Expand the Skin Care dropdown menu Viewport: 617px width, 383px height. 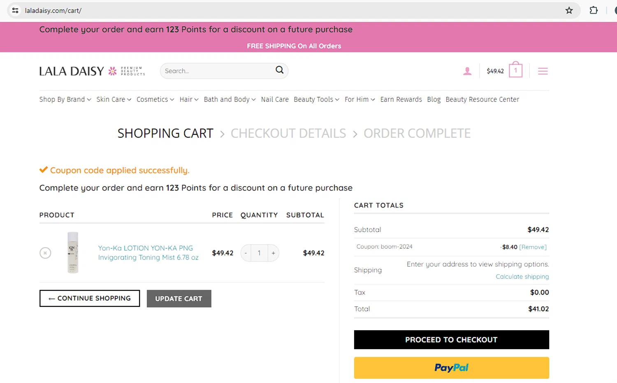pos(114,100)
